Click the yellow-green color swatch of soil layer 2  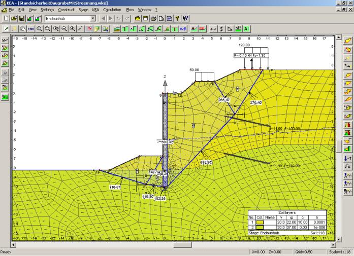(260, 228)
